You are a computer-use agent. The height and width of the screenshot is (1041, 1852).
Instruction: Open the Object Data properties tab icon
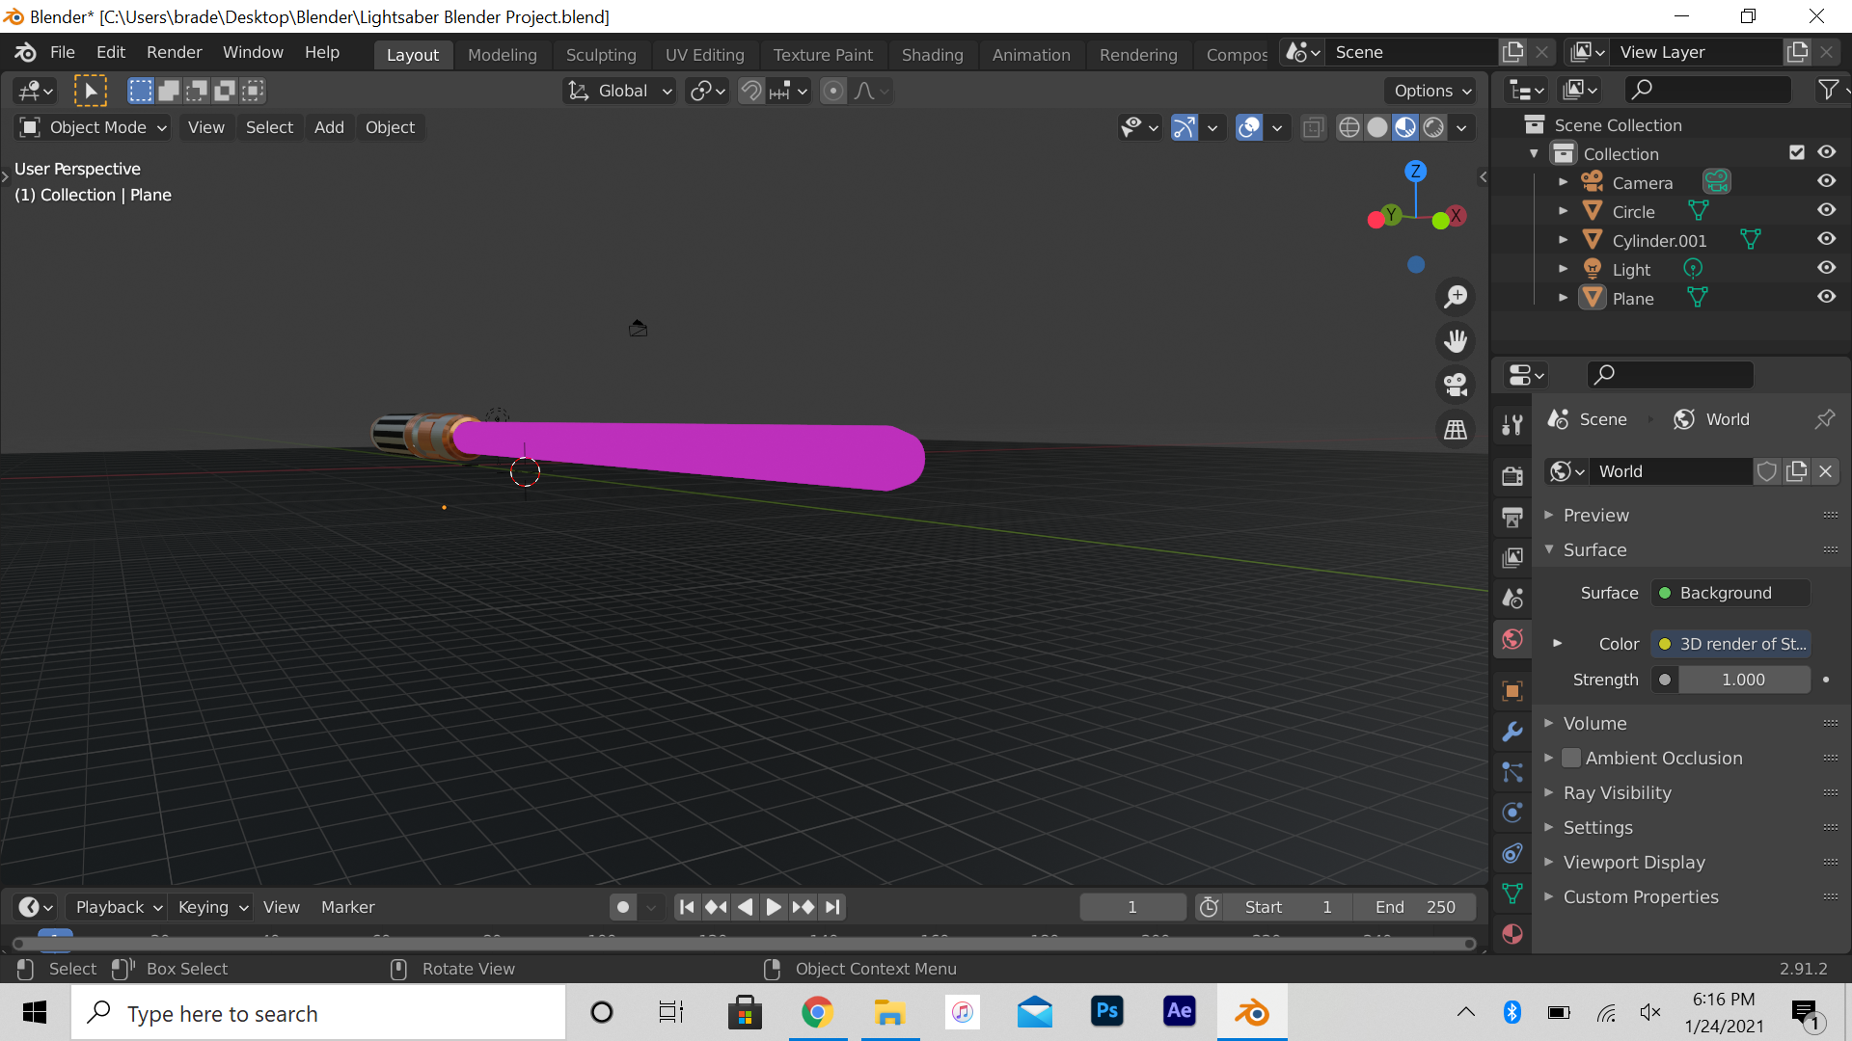[1512, 894]
